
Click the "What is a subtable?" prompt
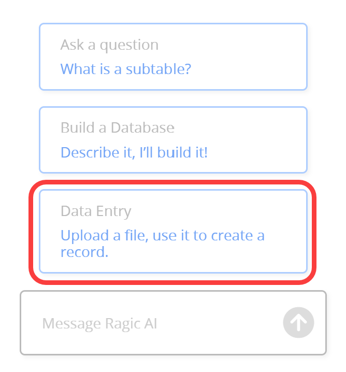pyautogui.click(x=126, y=69)
